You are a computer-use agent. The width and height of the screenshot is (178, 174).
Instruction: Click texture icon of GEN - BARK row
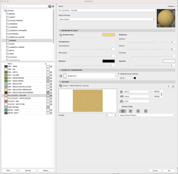tap(51, 67)
